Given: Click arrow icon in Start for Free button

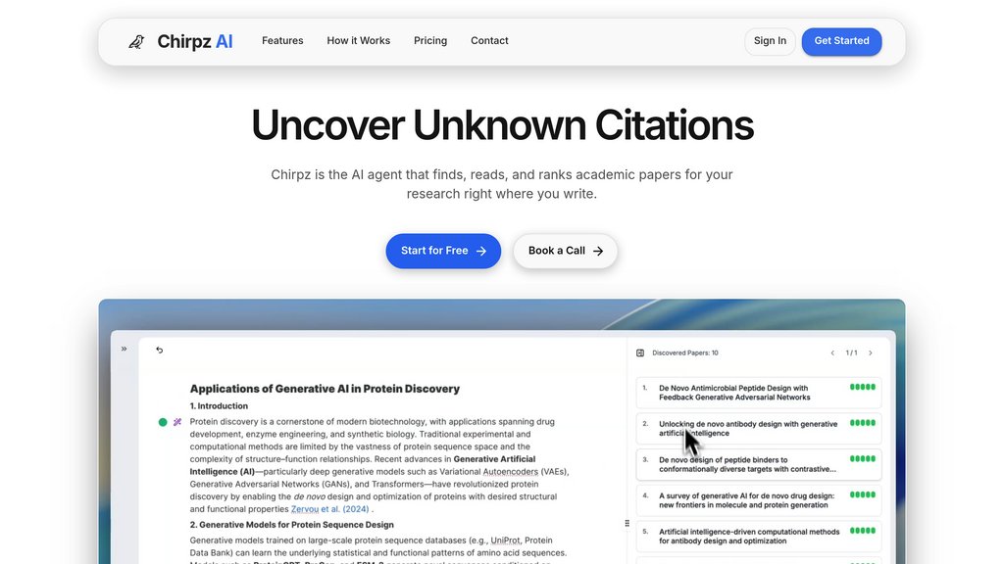Looking at the screenshot, I should (481, 251).
